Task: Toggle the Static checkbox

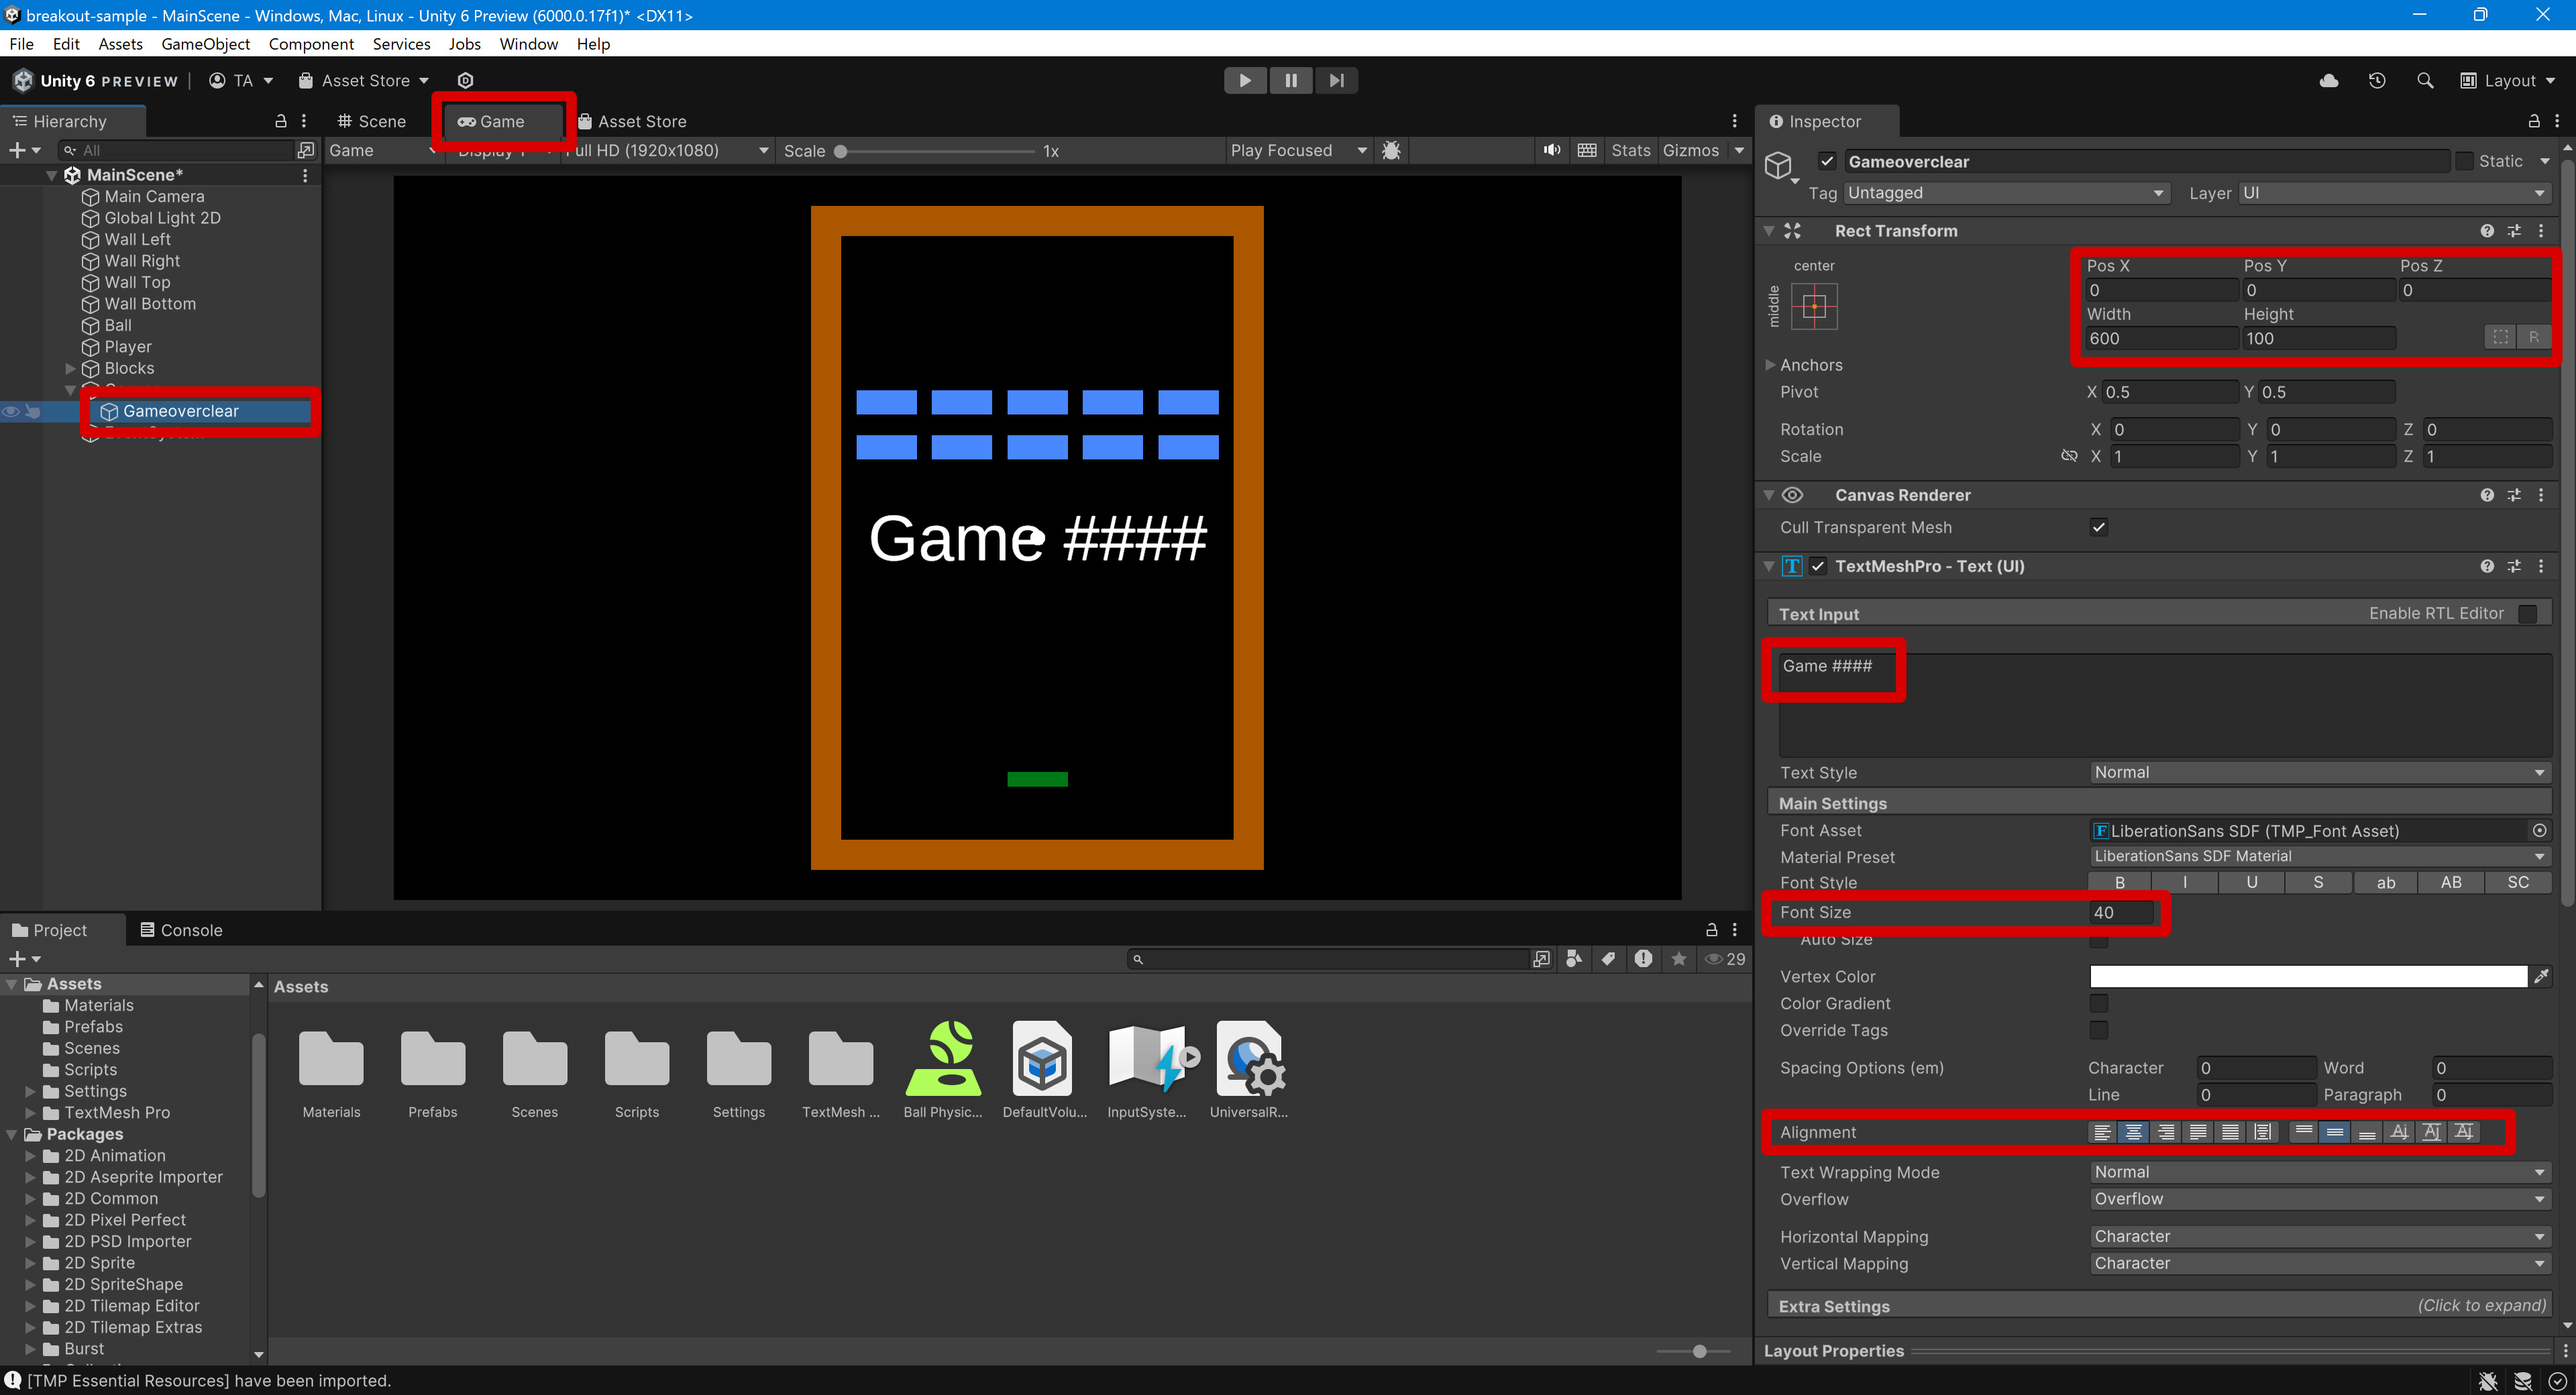Action: (x=2464, y=161)
